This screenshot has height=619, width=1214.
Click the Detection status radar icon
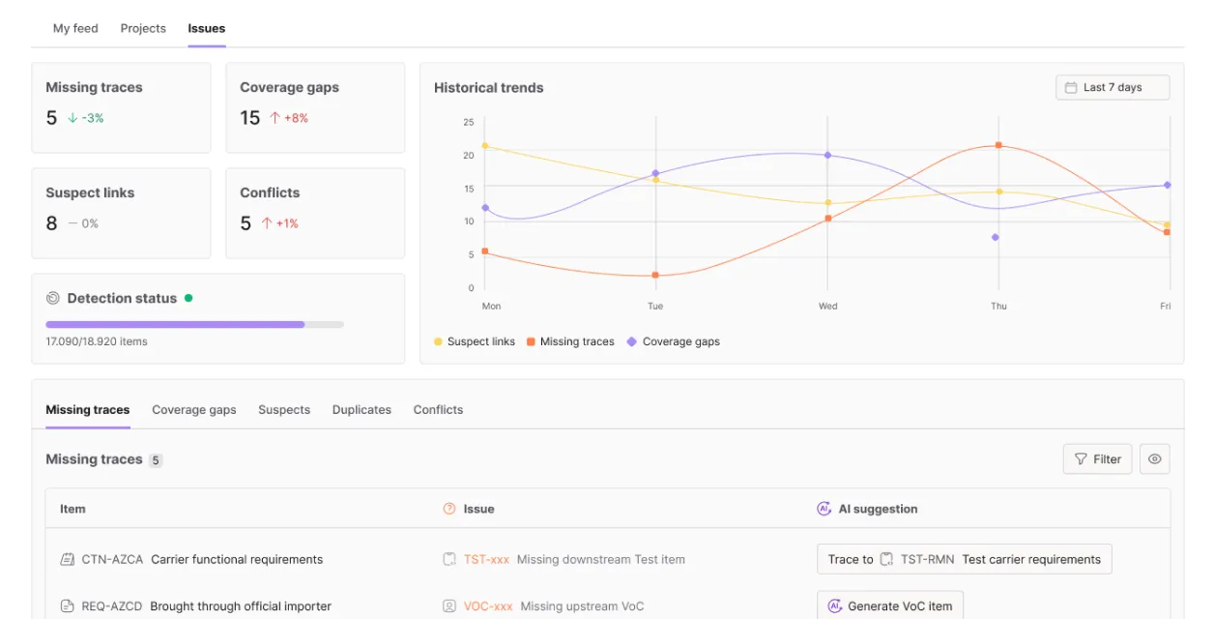tap(53, 298)
